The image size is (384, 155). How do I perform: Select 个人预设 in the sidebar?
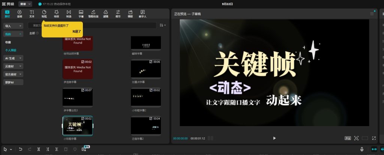10,50
